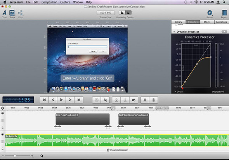Hide the 04 Butterfly audio track with its eye
Image resolution: width=229 pixels, height=160 pixels.
pyautogui.click(x=2, y=134)
